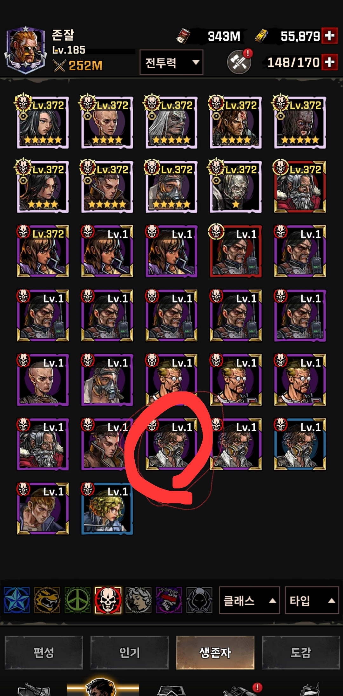Viewport: 343px width, 696px height.
Task: Add more gold bars with plus button
Action: coord(329,36)
